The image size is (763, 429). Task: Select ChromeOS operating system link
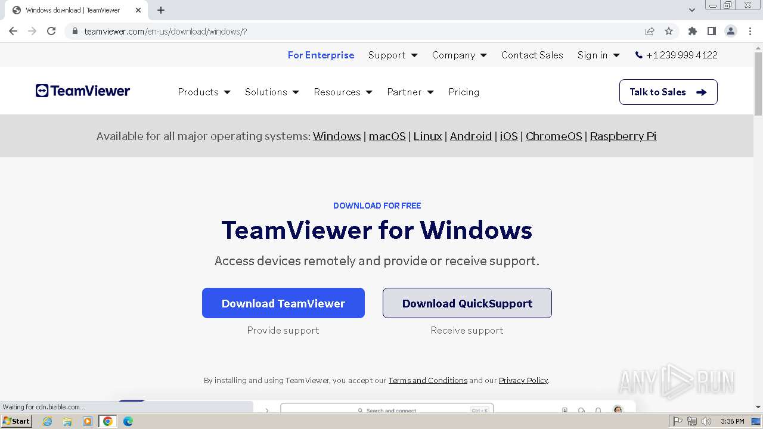pyautogui.click(x=554, y=136)
